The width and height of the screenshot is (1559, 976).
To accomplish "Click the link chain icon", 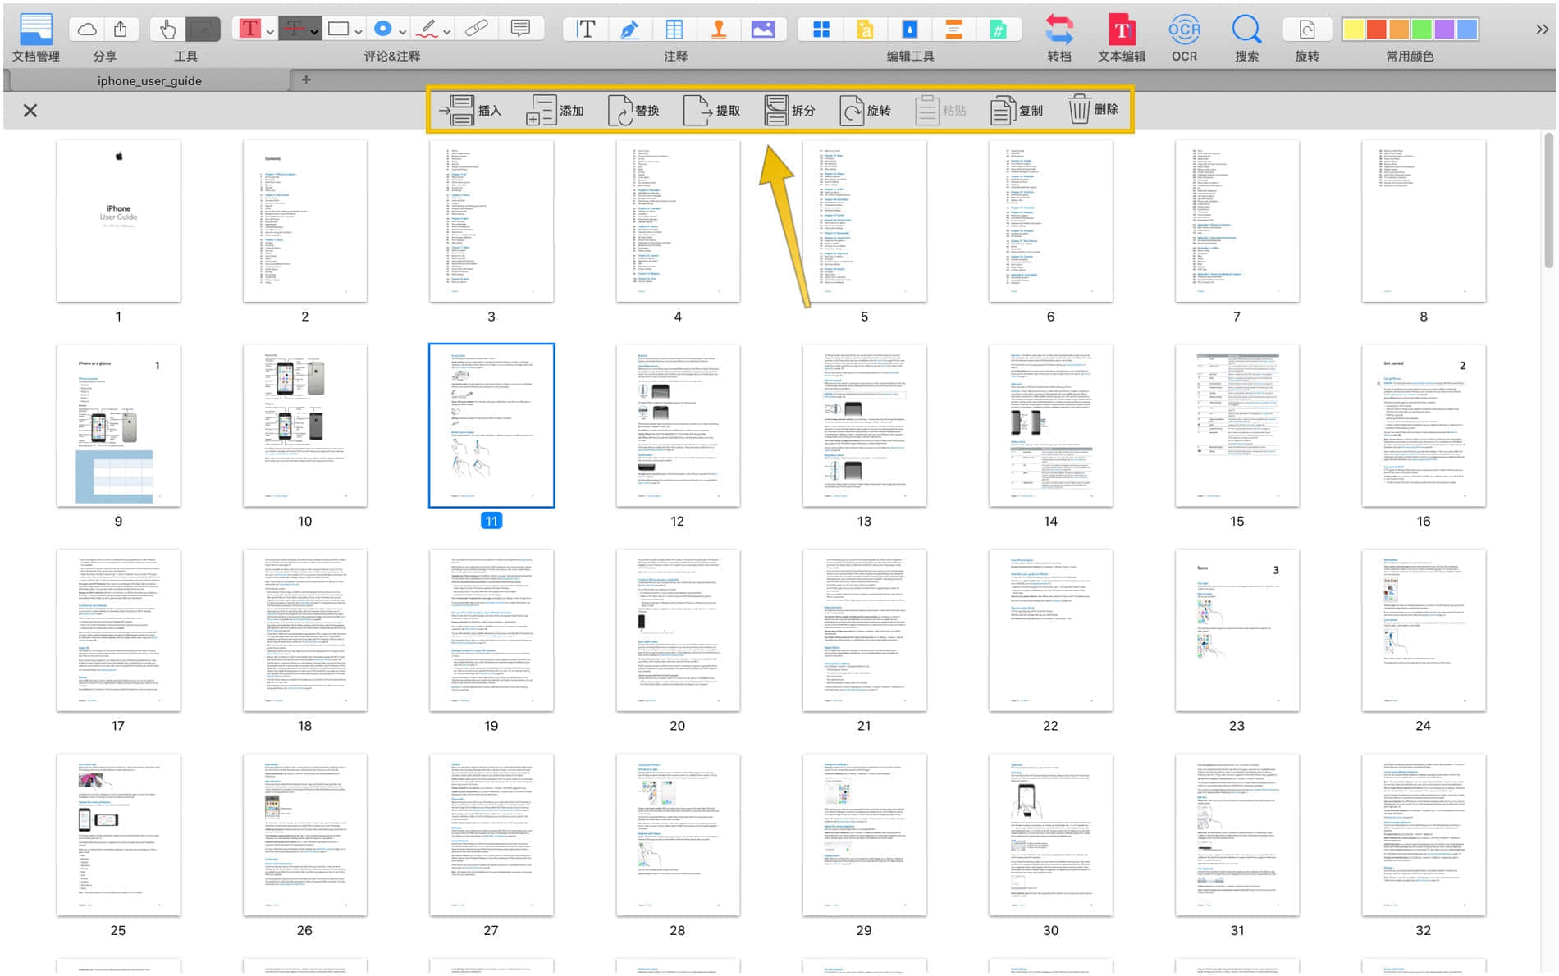I will pyautogui.click(x=476, y=30).
